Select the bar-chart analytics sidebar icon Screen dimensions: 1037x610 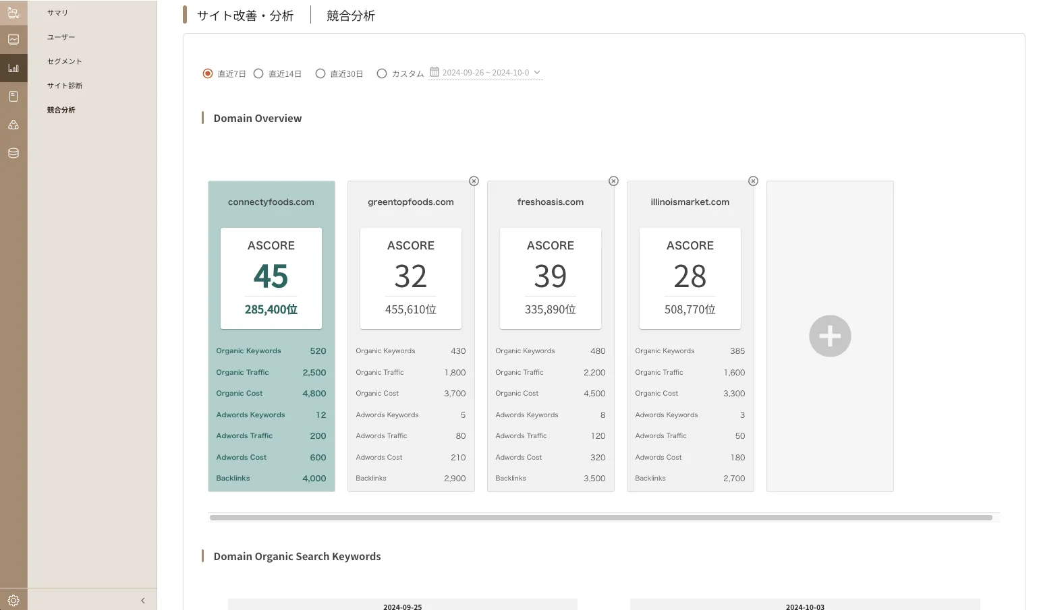13,68
